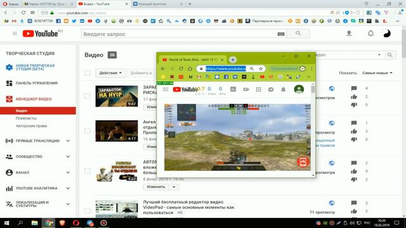Open the Действия actions dropdown

click(x=110, y=73)
